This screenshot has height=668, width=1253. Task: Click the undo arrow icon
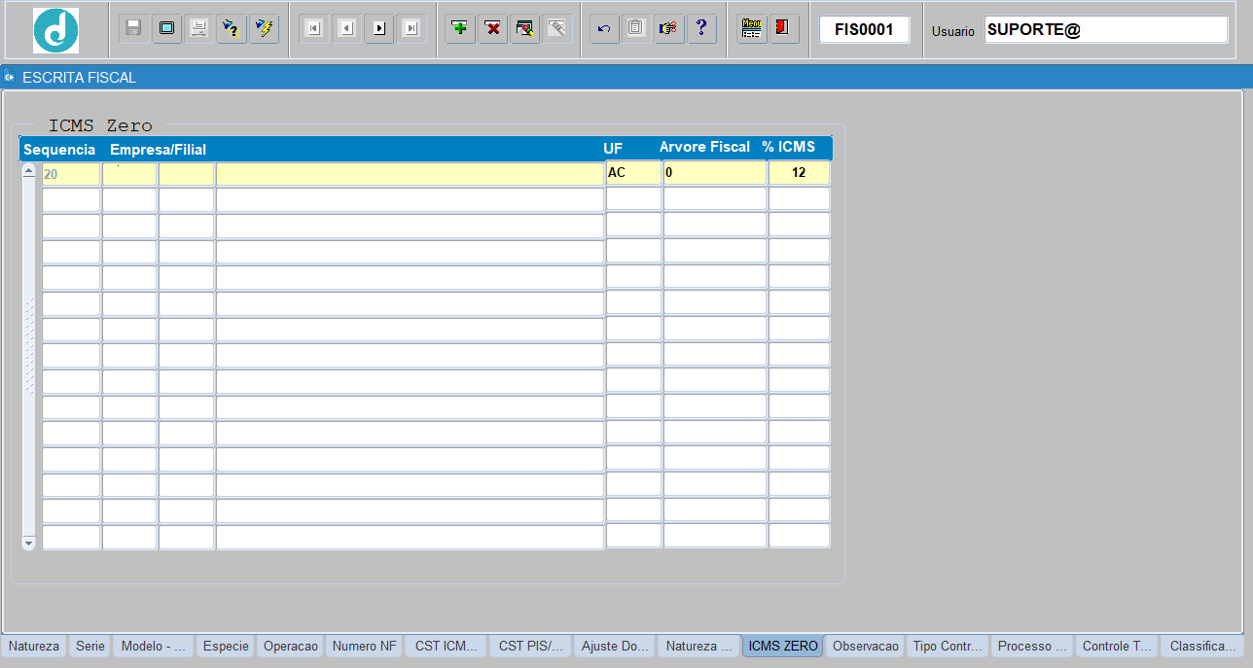click(x=603, y=28)
